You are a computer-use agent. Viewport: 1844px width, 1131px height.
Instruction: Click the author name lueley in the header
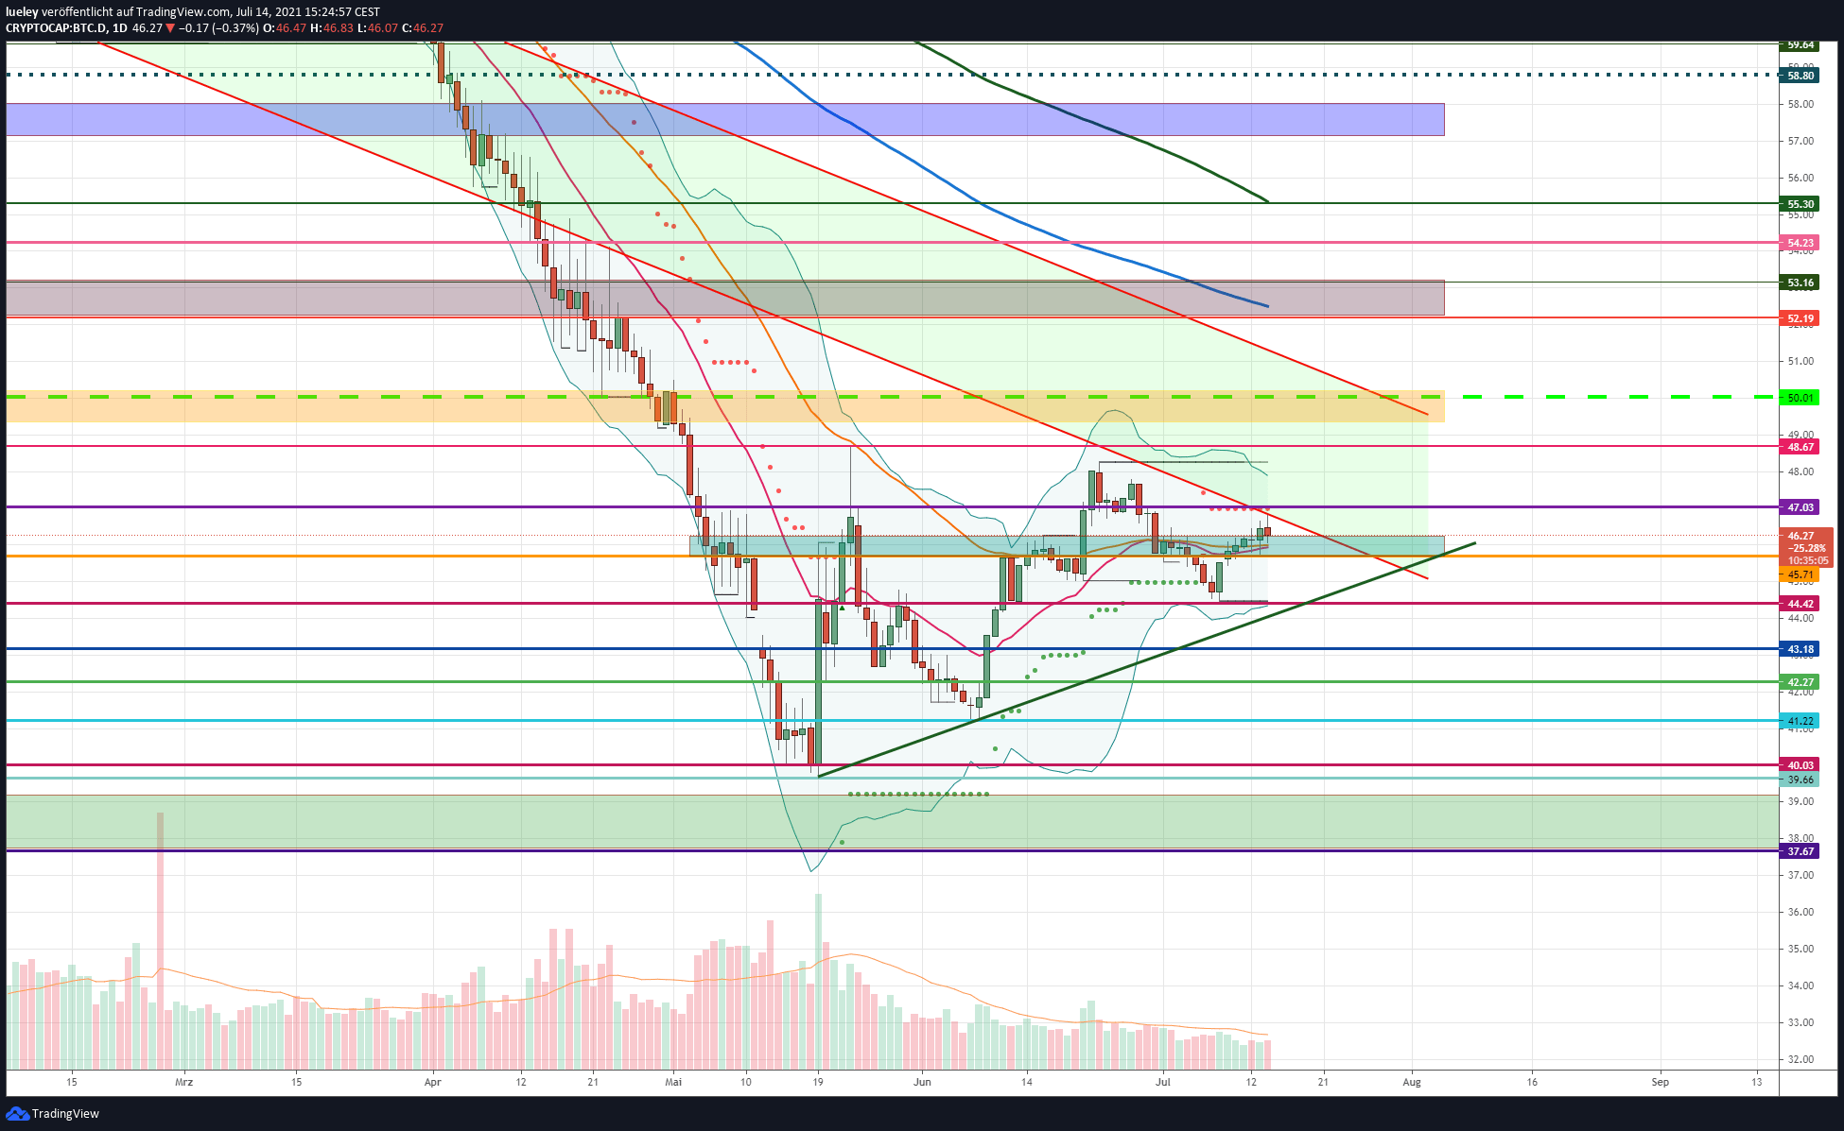(x=22, y=11)
